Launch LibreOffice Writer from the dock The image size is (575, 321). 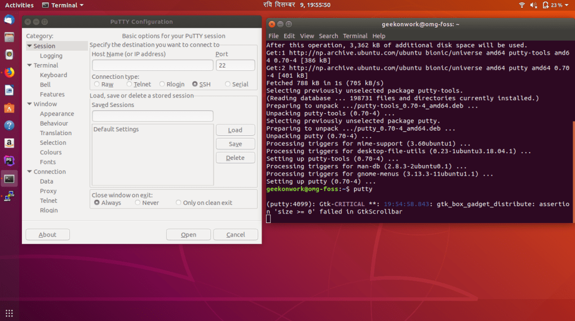9,90
